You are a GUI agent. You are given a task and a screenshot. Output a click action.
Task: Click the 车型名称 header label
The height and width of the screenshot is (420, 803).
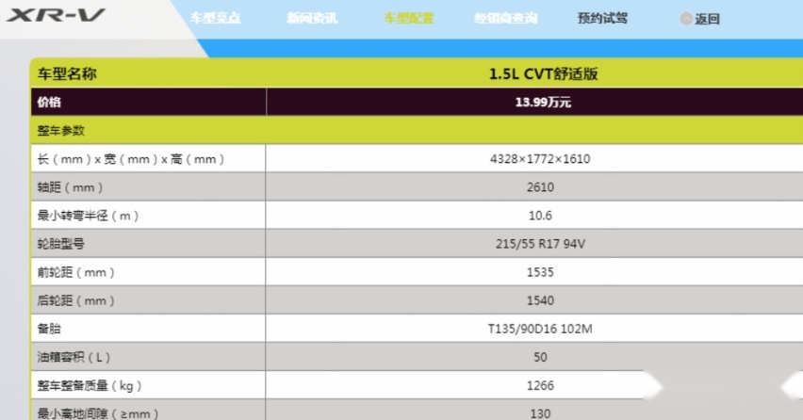[67, 73]
